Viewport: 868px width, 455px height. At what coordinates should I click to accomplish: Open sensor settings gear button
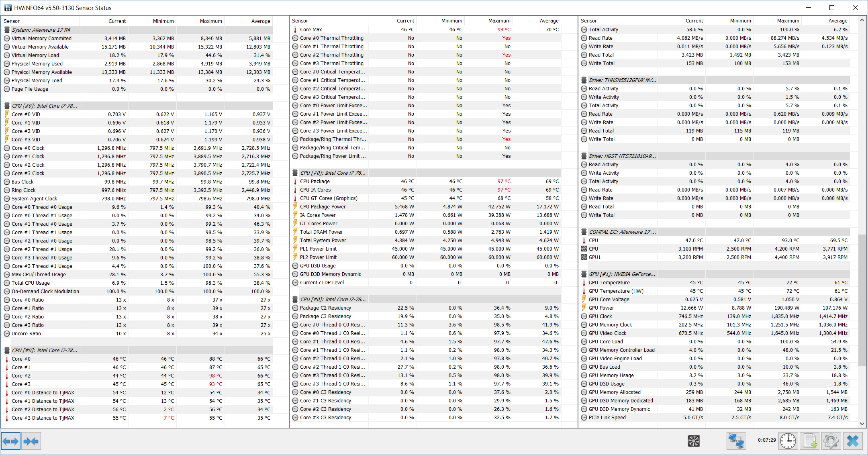831,441
